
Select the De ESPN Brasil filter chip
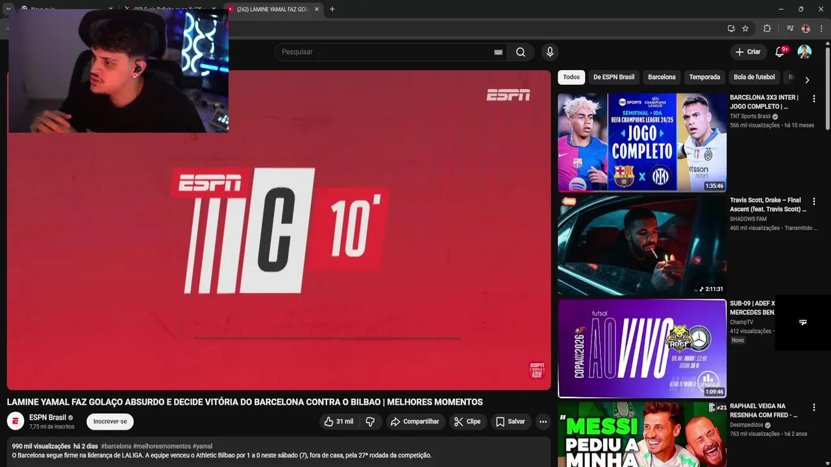pos(614,77)
